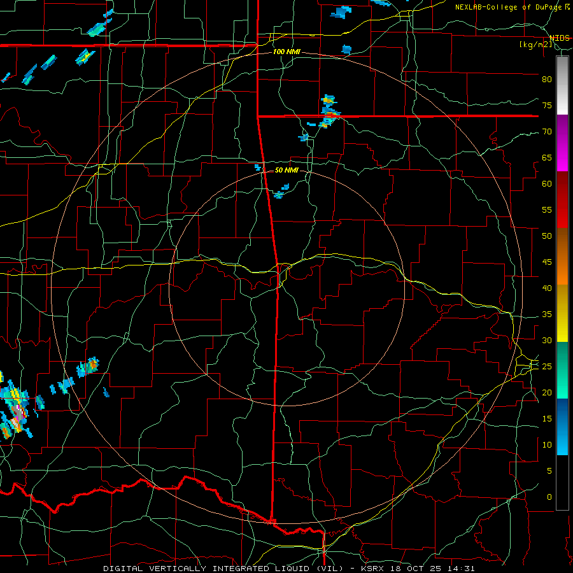The height and width of the screenshot is (573, 573).
Task: Click the 30 value on the VIL scale
Action: click(547, 341)
